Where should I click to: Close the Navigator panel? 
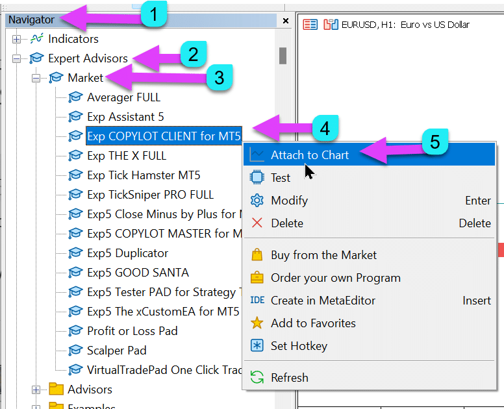[285, 21]
